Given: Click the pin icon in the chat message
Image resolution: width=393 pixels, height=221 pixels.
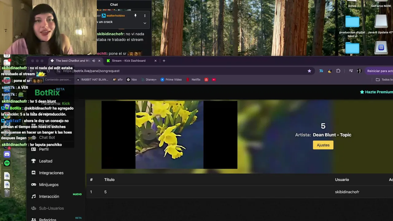Looking at the screenshot, I should (x=135, y=16).
